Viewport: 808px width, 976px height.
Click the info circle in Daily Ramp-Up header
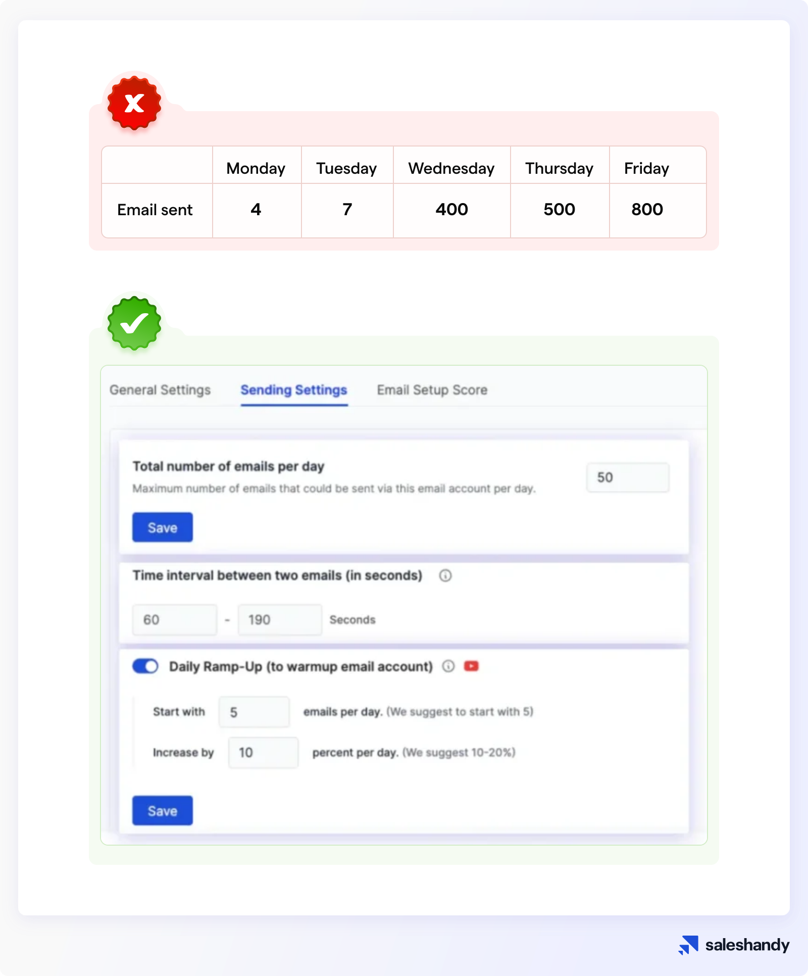tap(448, 667)
